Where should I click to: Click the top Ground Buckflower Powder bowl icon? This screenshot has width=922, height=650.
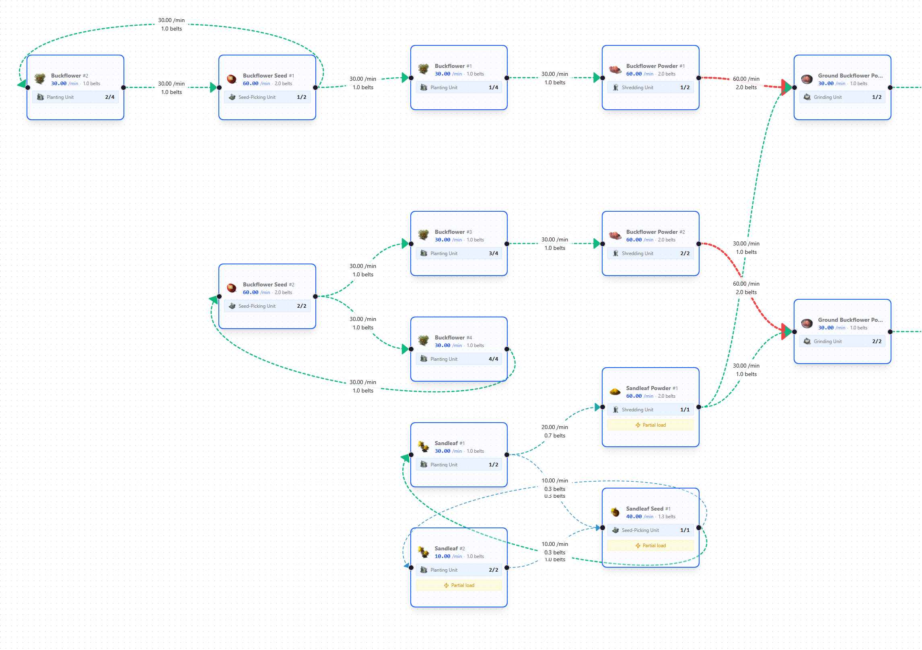(807, 79)
